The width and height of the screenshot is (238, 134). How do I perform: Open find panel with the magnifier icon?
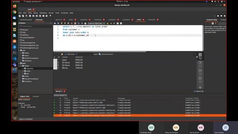(114, 23)
